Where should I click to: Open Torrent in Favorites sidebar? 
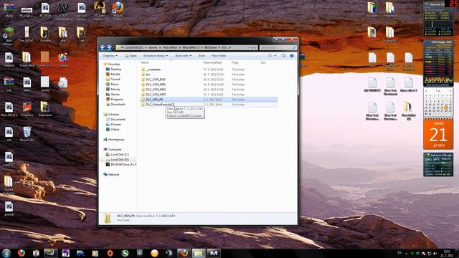point(115,80)
